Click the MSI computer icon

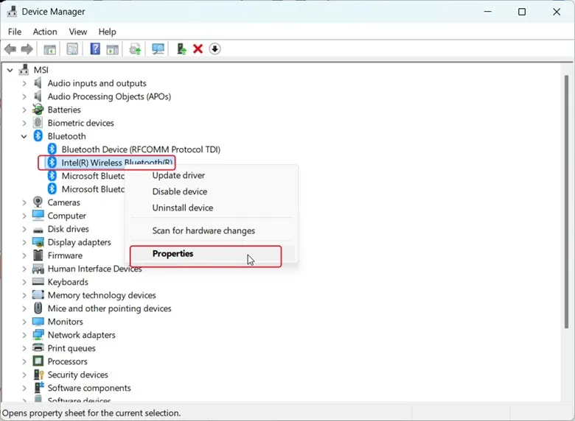[24, 70]
